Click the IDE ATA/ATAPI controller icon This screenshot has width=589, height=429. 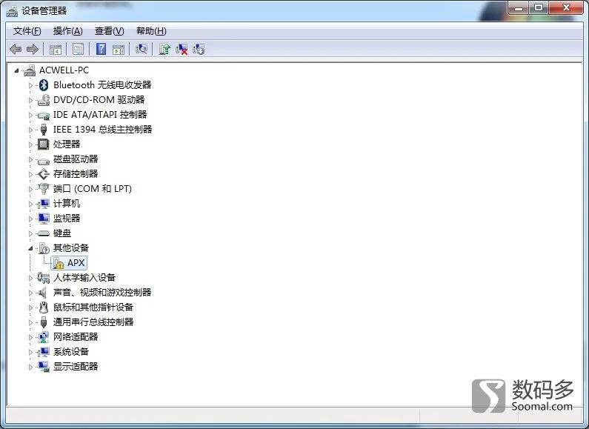point(44,115)
